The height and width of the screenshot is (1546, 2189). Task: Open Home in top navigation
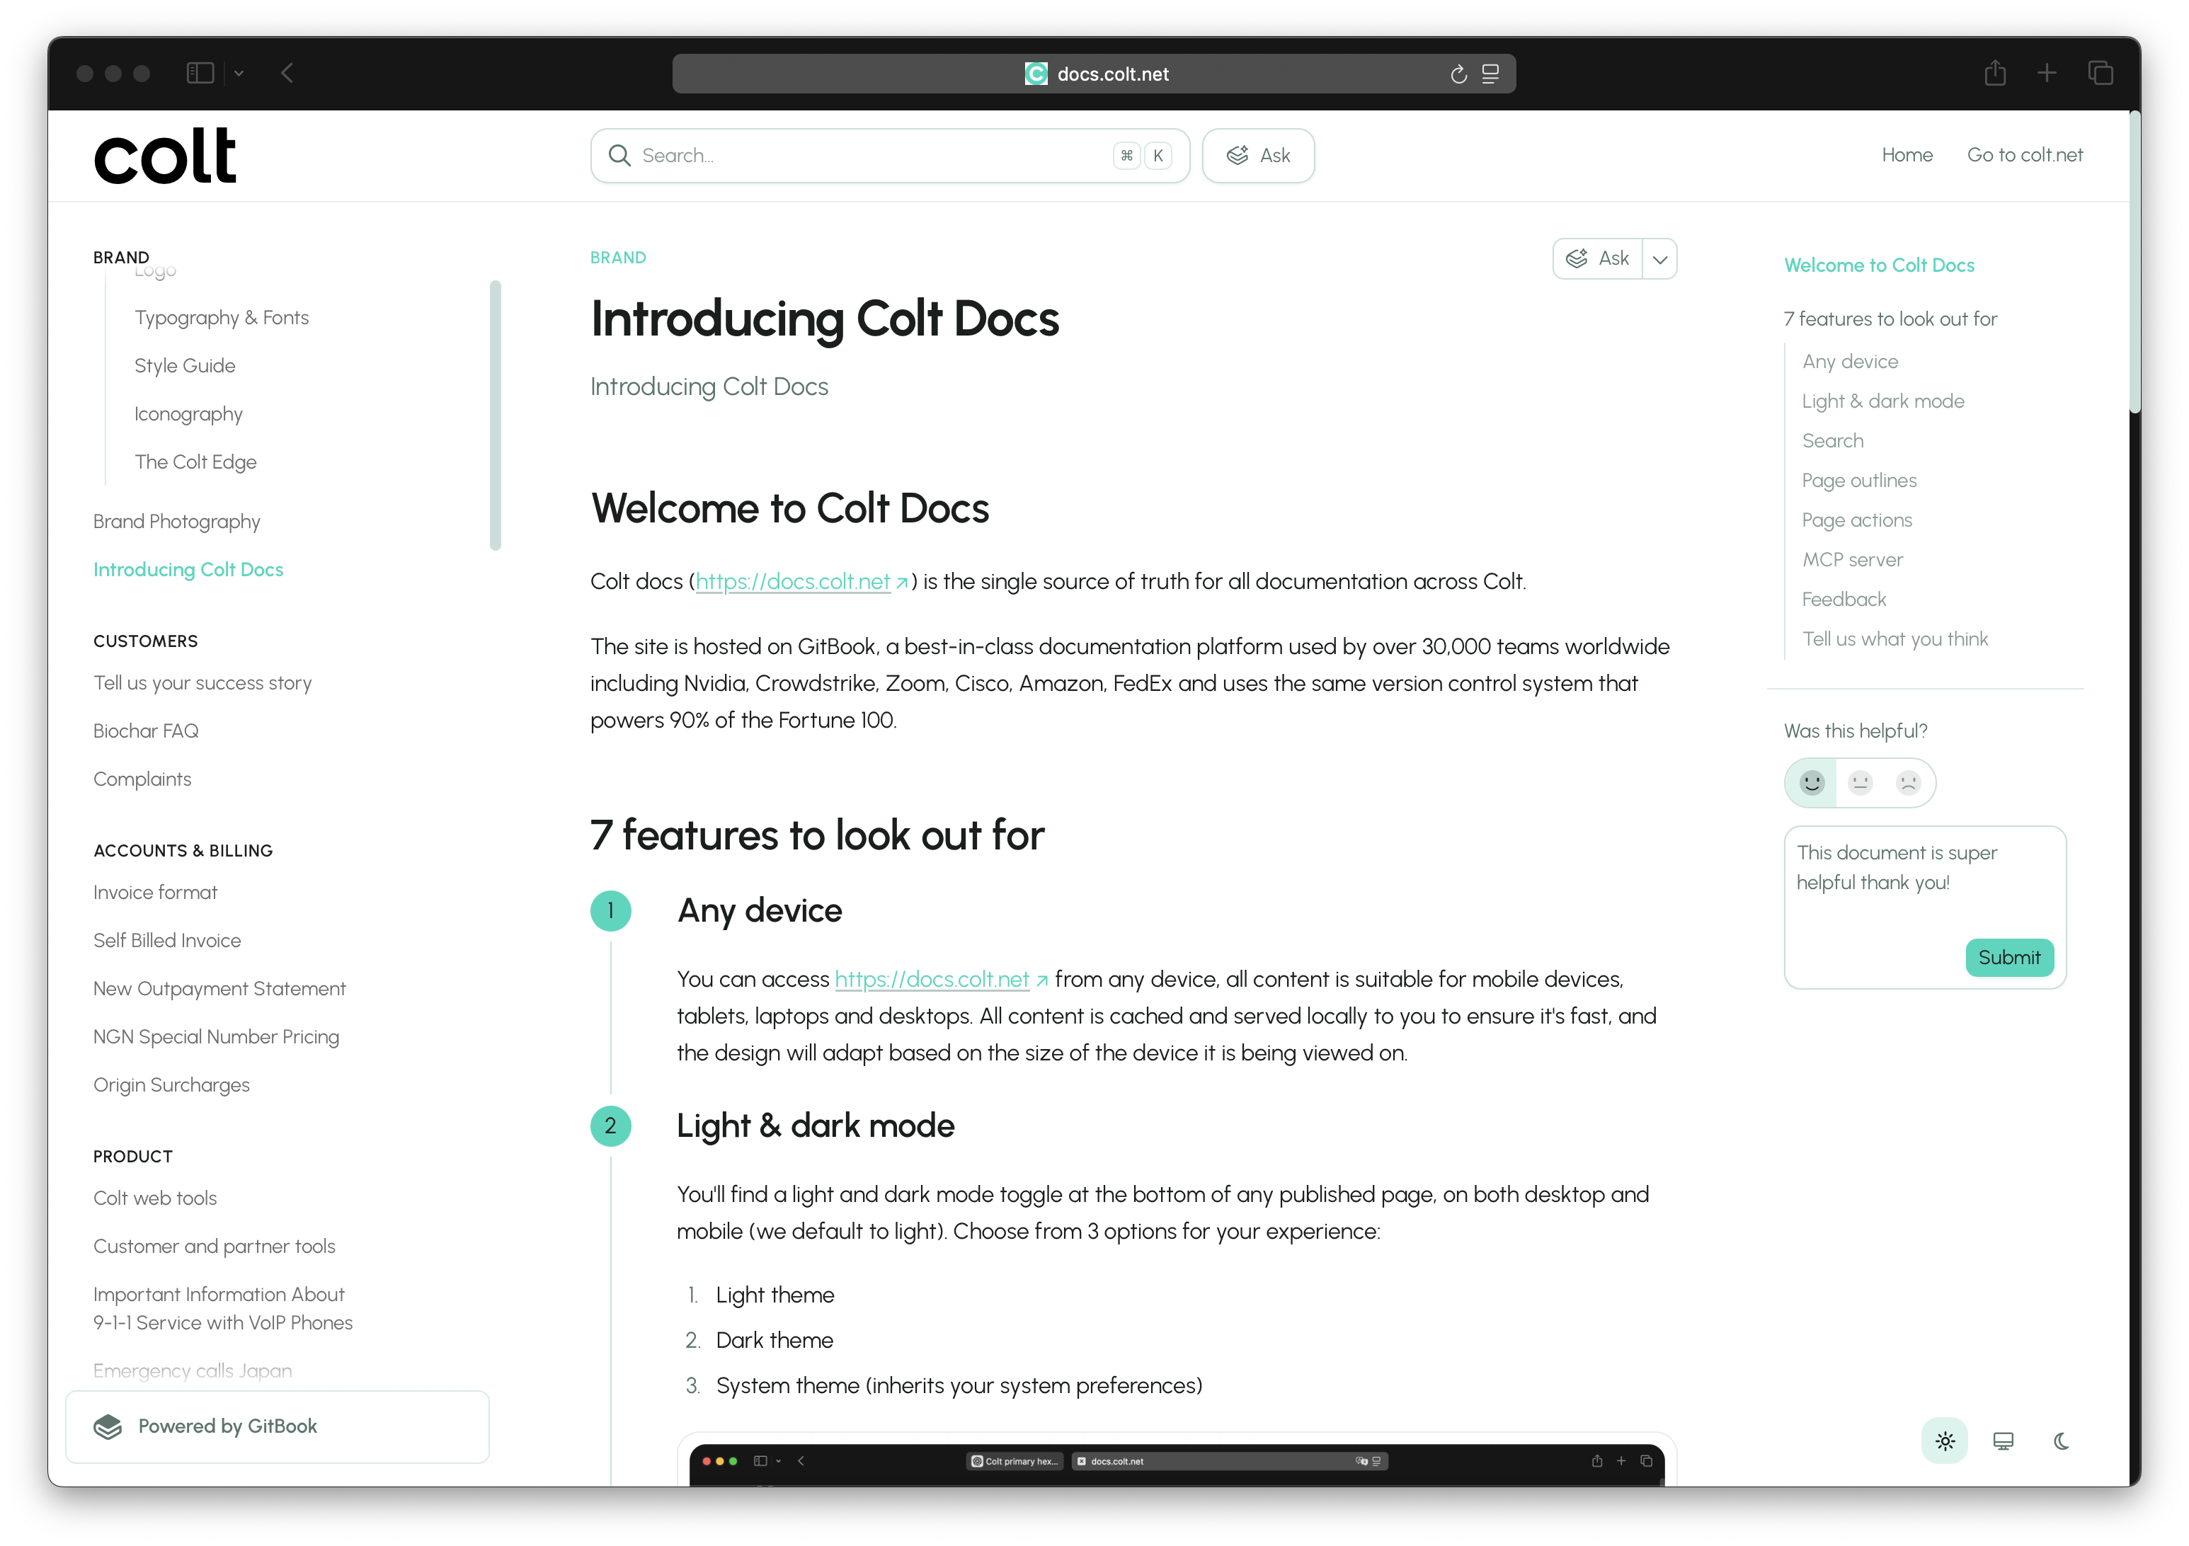(1907, 155)
